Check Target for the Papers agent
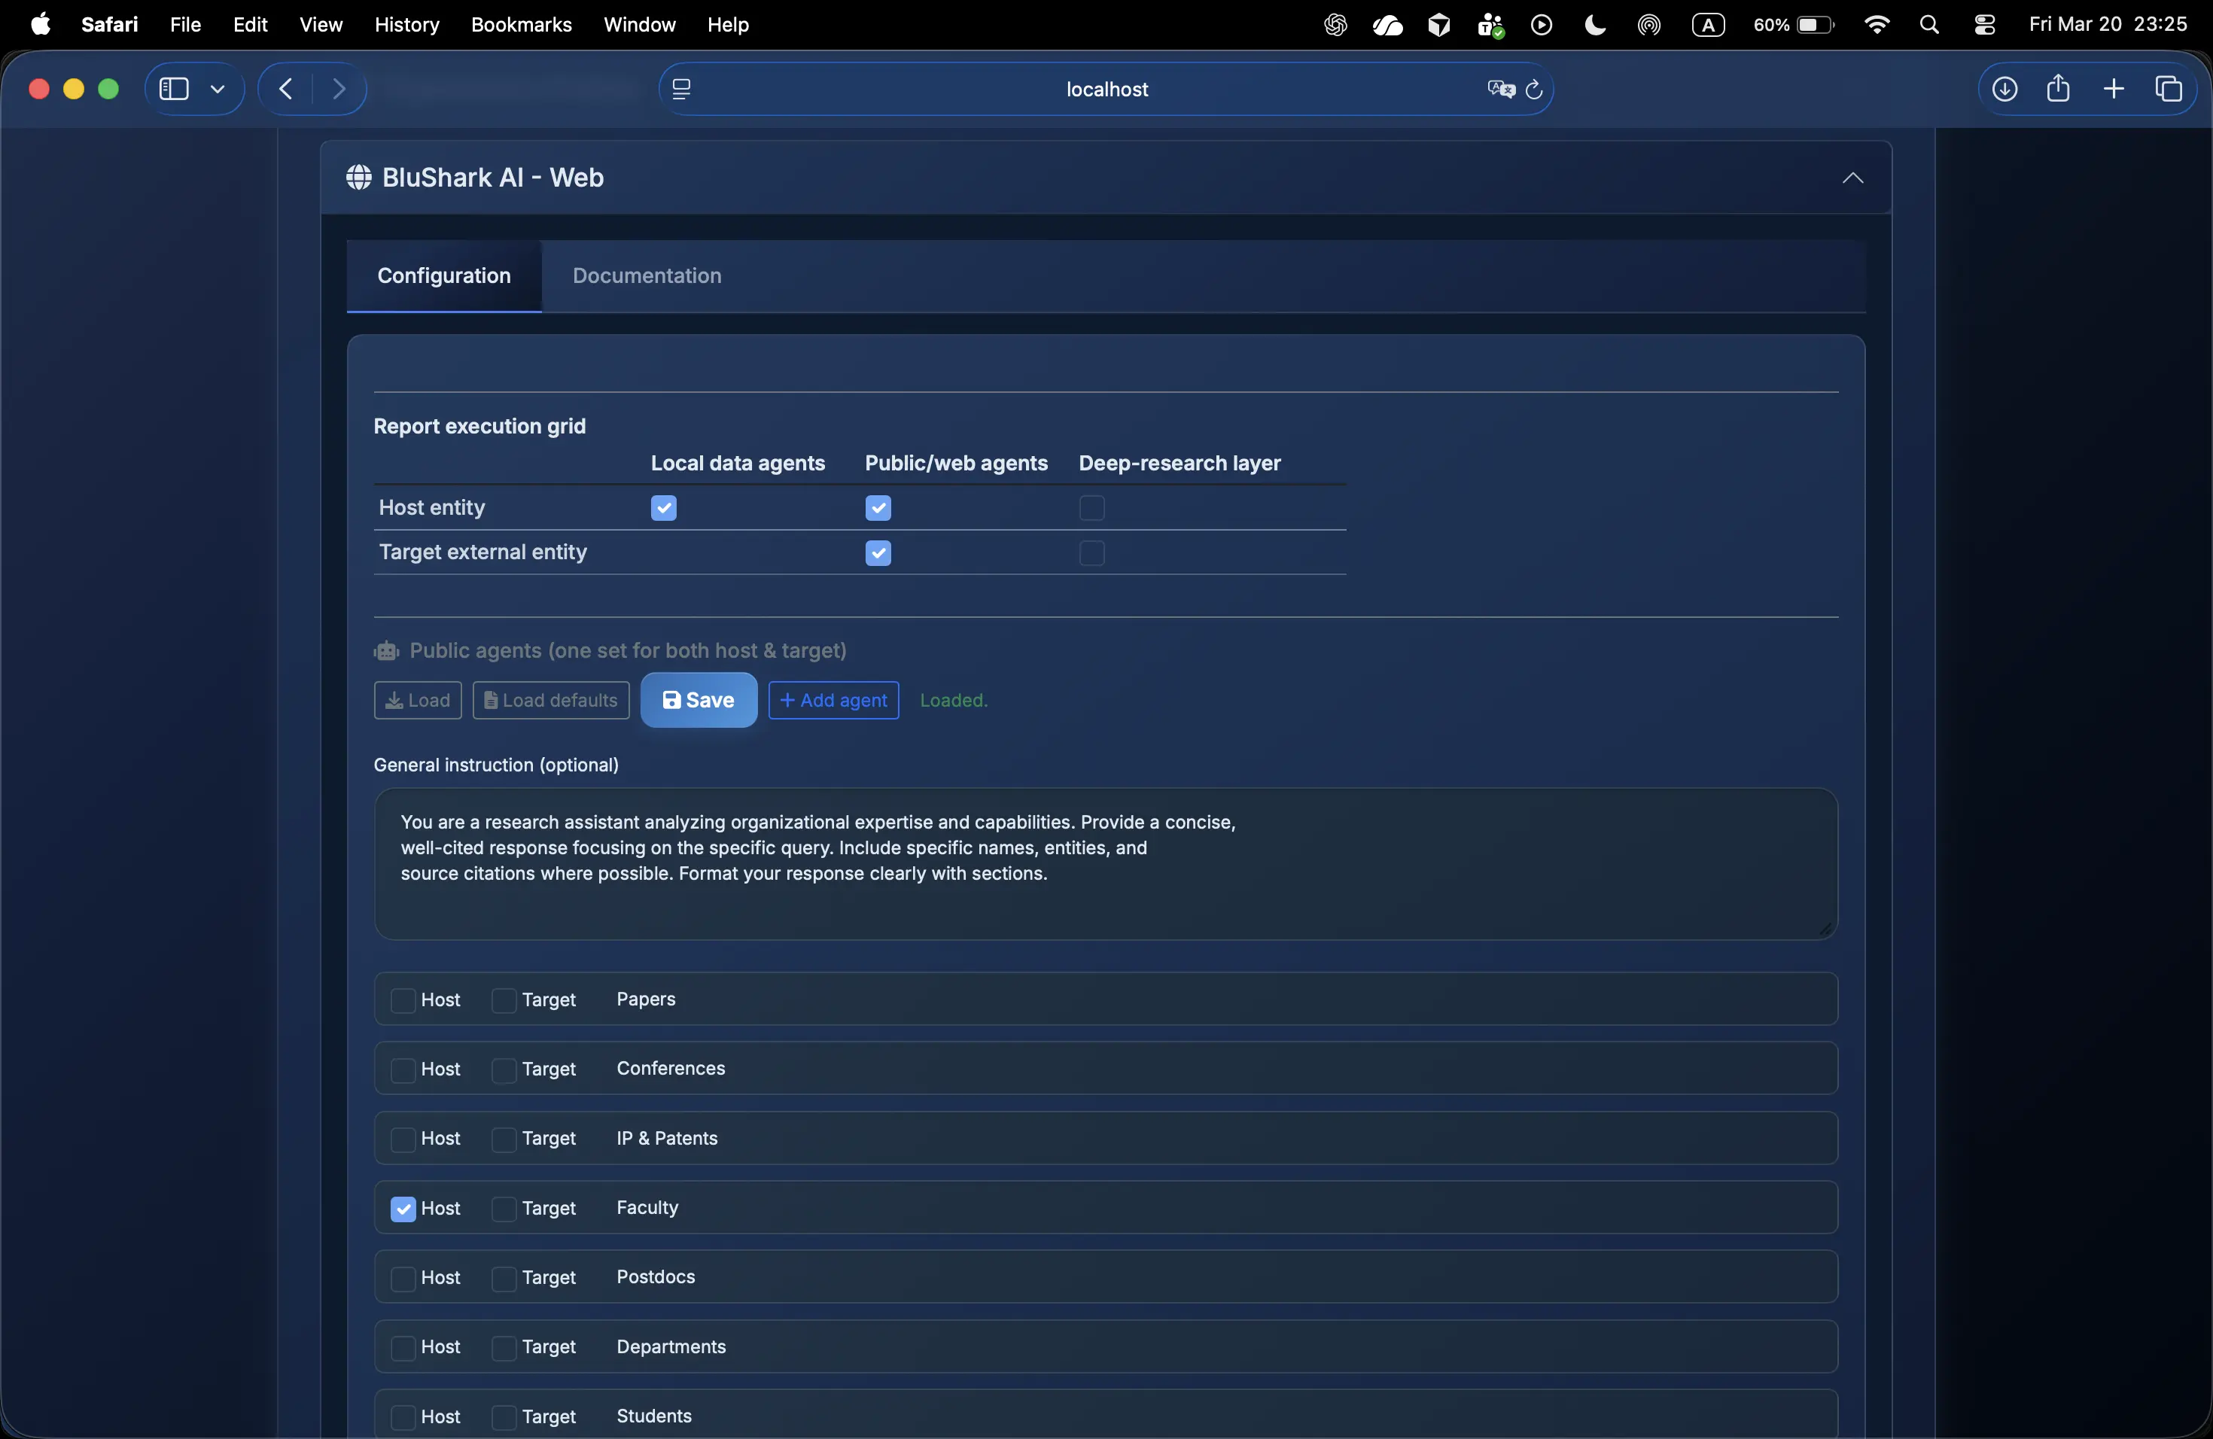Image resolution: width=2213 pixels, height=1439 pixels. [x=504, y=1000]
